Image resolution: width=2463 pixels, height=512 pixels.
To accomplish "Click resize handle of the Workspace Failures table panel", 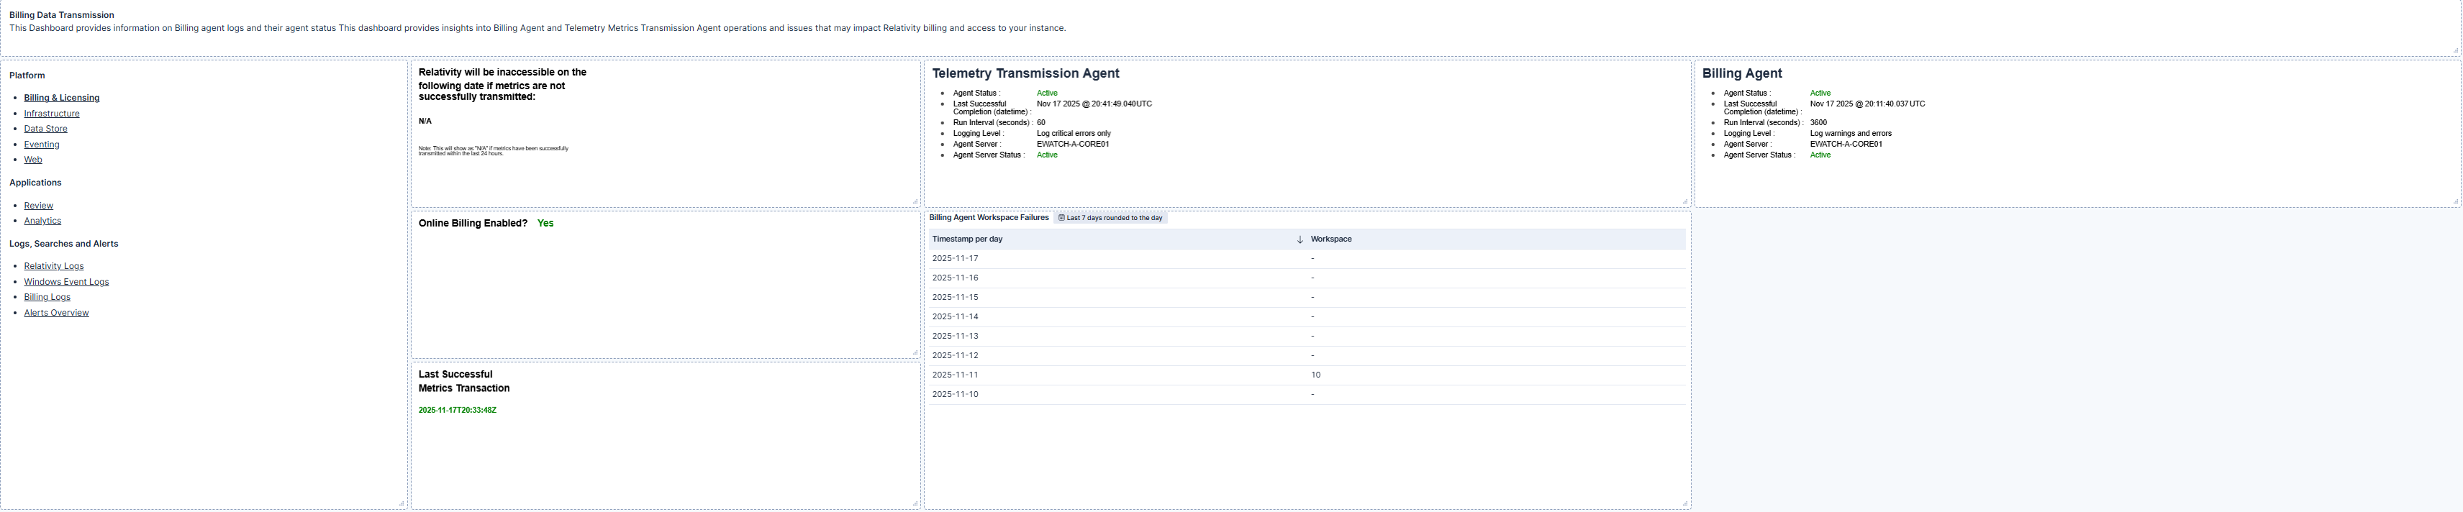I will (1684, 503).
